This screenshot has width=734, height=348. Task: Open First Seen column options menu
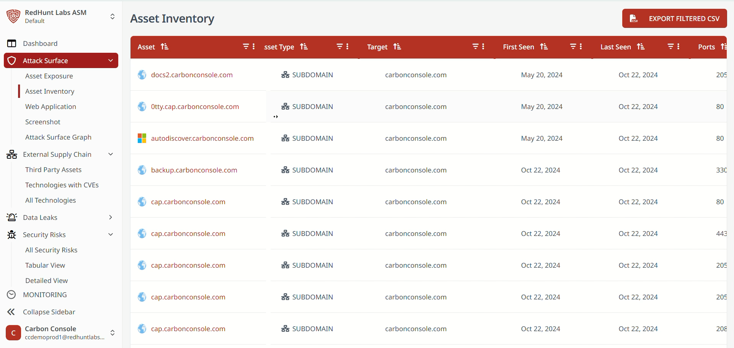click(581, 46)
